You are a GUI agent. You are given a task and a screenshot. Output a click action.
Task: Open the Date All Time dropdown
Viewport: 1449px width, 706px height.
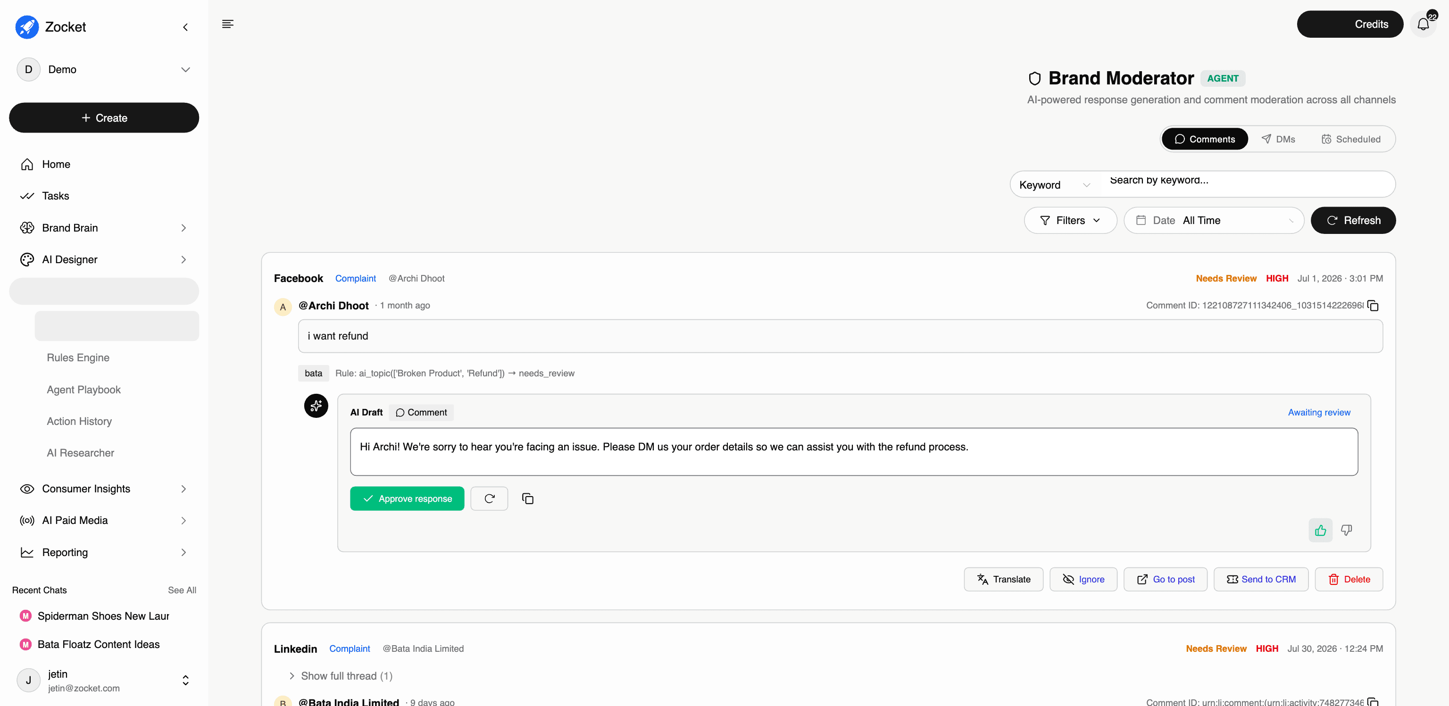[x=1214, y=221]
